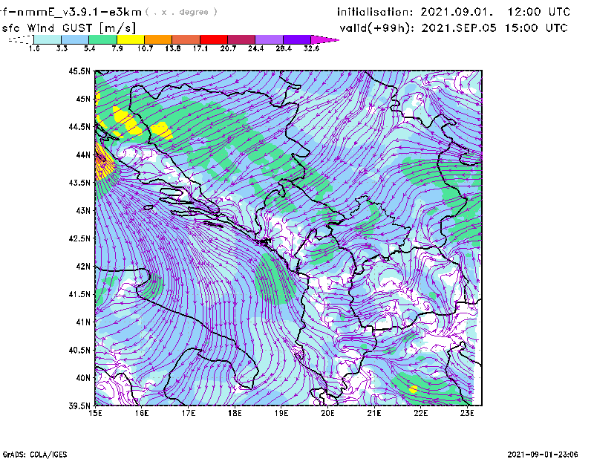Click the 21E longitude label

[374, 413]
